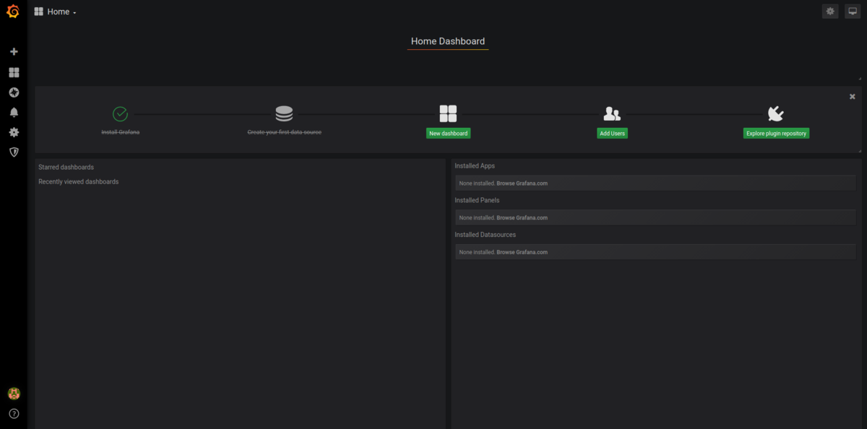Click the Installed Apps heading

point(475,166)
